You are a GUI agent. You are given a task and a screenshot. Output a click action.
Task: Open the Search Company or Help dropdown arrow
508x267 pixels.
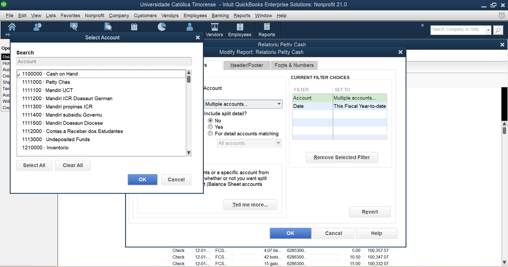(x=488, y=30)
